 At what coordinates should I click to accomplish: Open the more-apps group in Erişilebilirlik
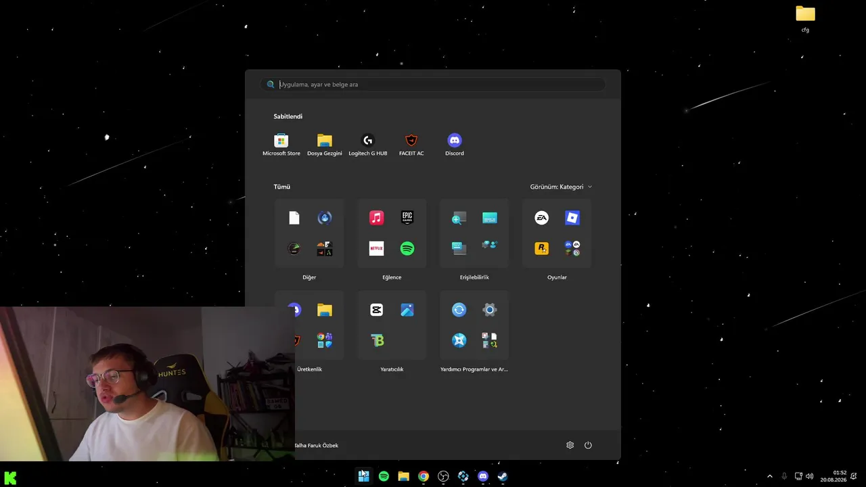point(490,245)
